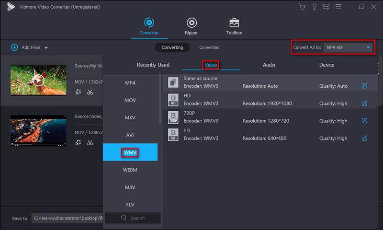
Task: Choose the 720P 1280*720 preset
Action: pyautogui.click(x=270, y=117)
